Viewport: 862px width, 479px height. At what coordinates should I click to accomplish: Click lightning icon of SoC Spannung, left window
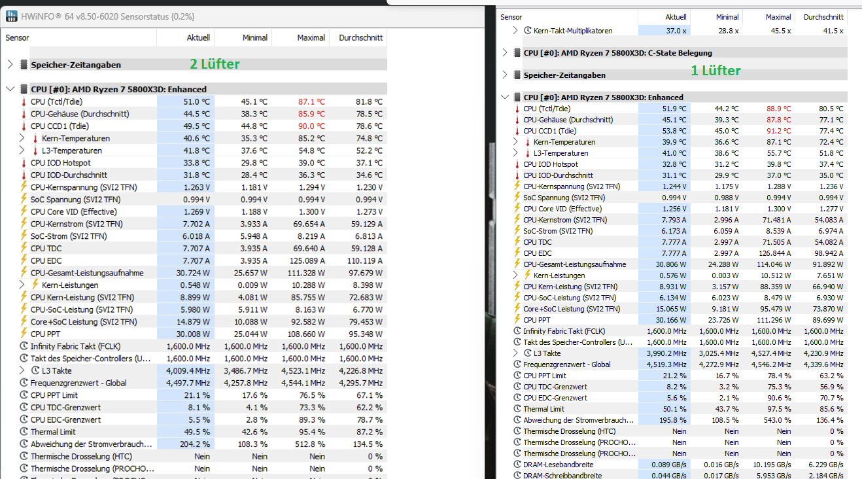coord(24,200)
